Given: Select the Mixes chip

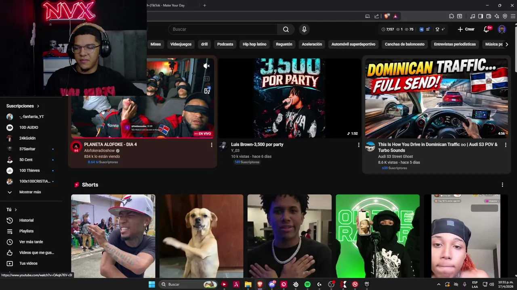Looking at the screenshot, I should pyautogui.click(x=156, y=44).
